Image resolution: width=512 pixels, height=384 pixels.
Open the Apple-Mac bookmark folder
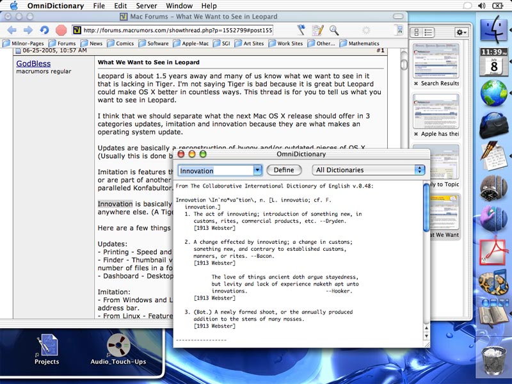click(x=191, y=44)
